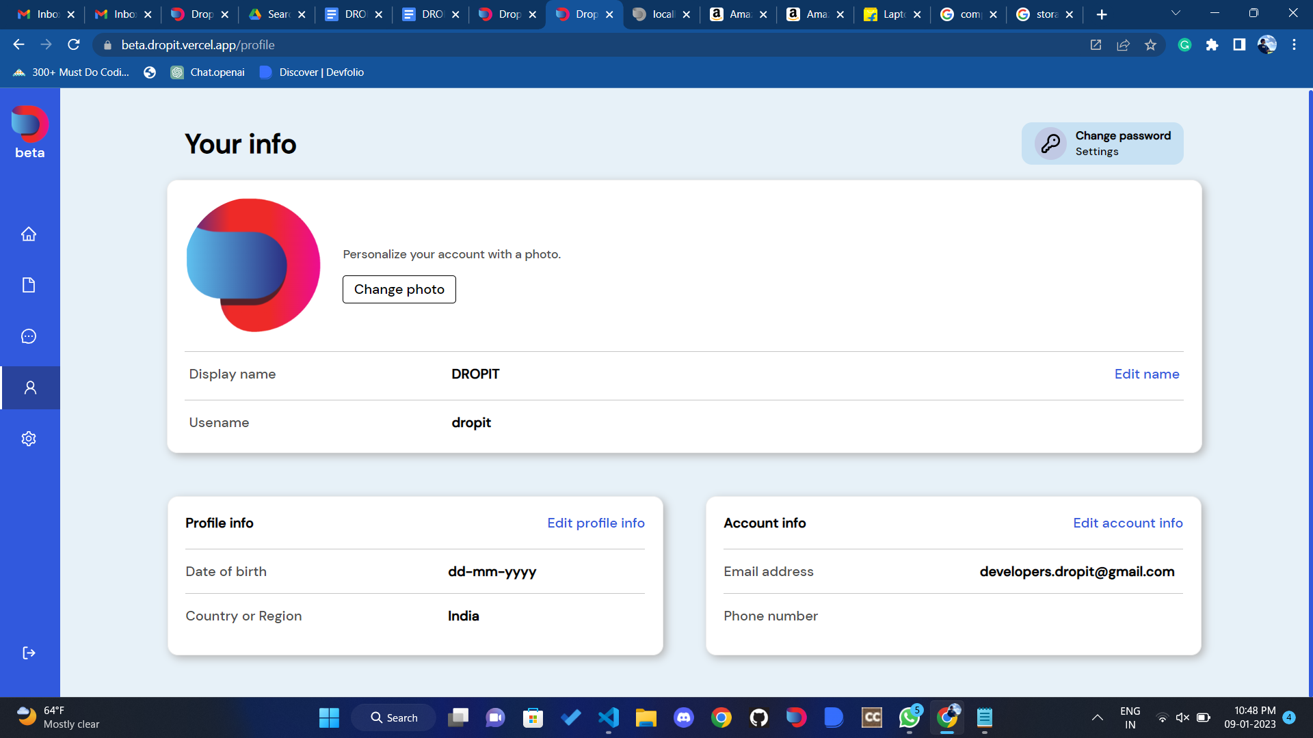Viewport: 1313px width, 738px height.
Task: Click the logout icon in sidebar
Action: tap(29, 653)
